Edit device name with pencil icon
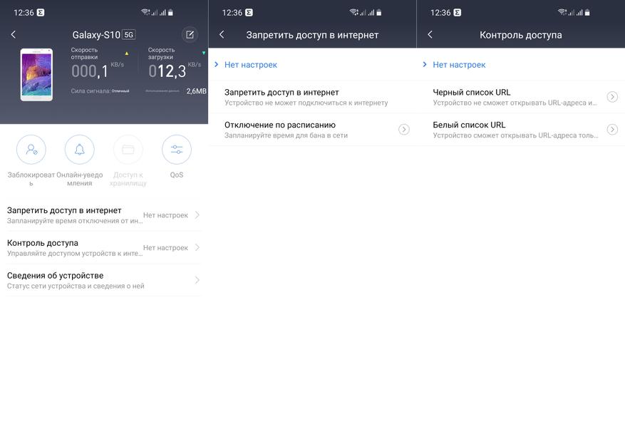Screen dimensions: 625x439 tap(190, 35)
